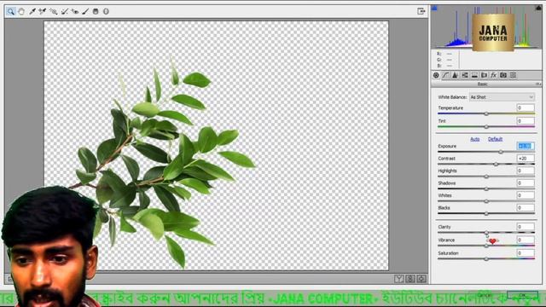The image size is (546, 307).
Task: Open the Effects (fx) panel tab
Action: coord(493,75)
